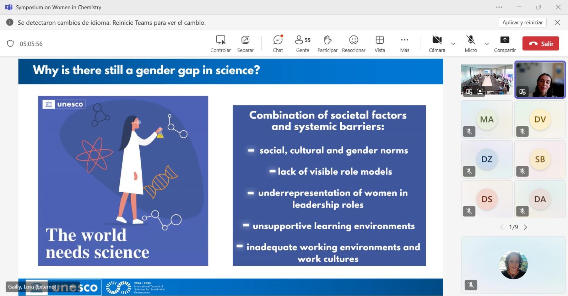Open the title bar ellipsis menu
Viewport: 568px width, 296px height.
coord(499,7)
